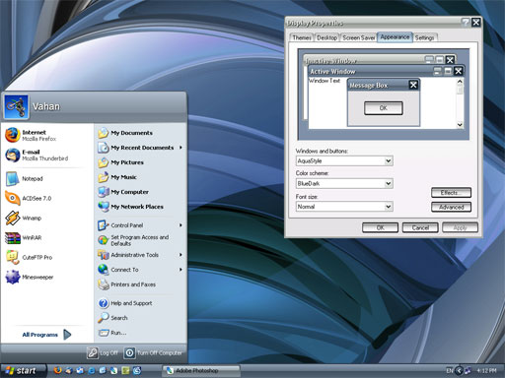Click Internet Explorer quick launch icon
505x378 pixels.
(92, 371)
